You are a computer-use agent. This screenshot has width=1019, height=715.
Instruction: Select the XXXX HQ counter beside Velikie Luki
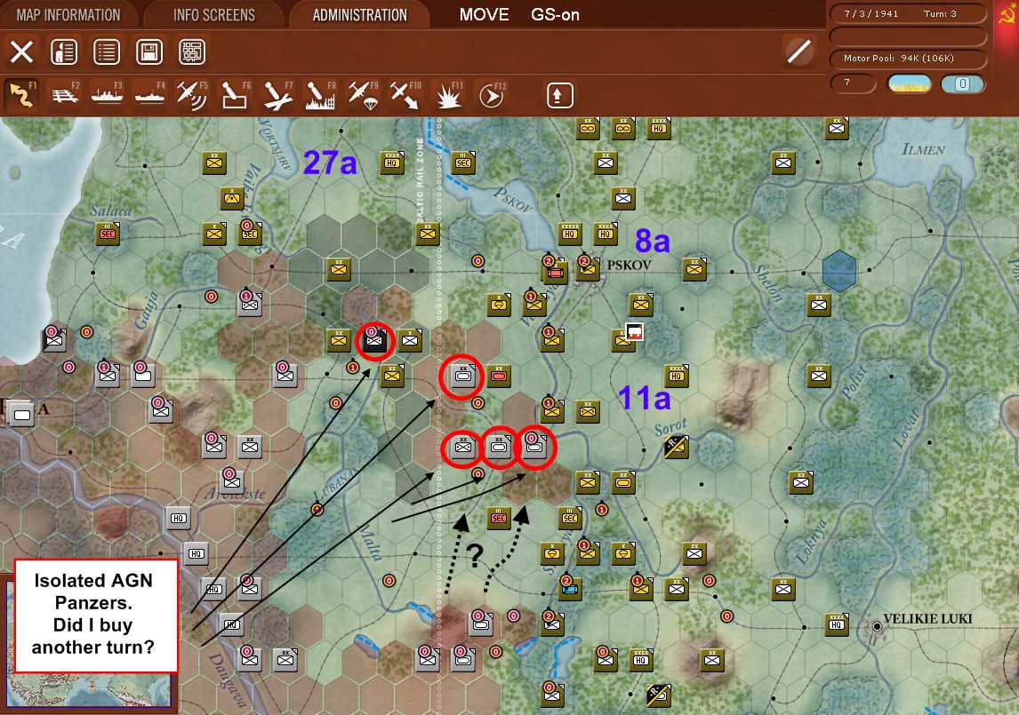coord(837,624)
